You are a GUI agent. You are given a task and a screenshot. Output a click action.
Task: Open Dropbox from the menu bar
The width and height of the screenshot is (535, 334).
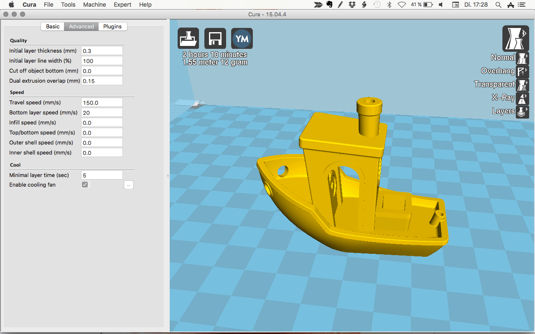click(x=352, y=5)
